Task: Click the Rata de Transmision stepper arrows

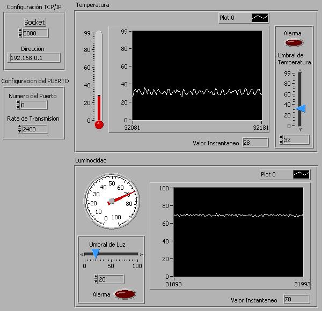Action: [x=20, y=129]
